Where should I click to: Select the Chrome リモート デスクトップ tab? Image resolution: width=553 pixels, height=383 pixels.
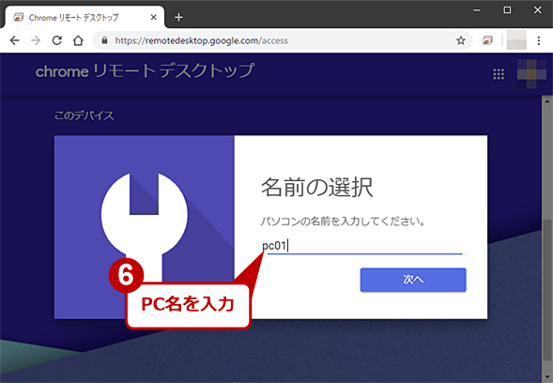click(84, 17)
